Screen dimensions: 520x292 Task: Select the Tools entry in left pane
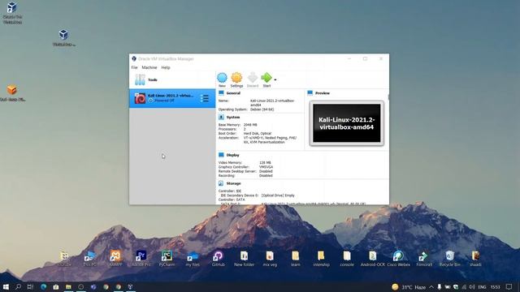pyautogui.click(x=172, y=79)
